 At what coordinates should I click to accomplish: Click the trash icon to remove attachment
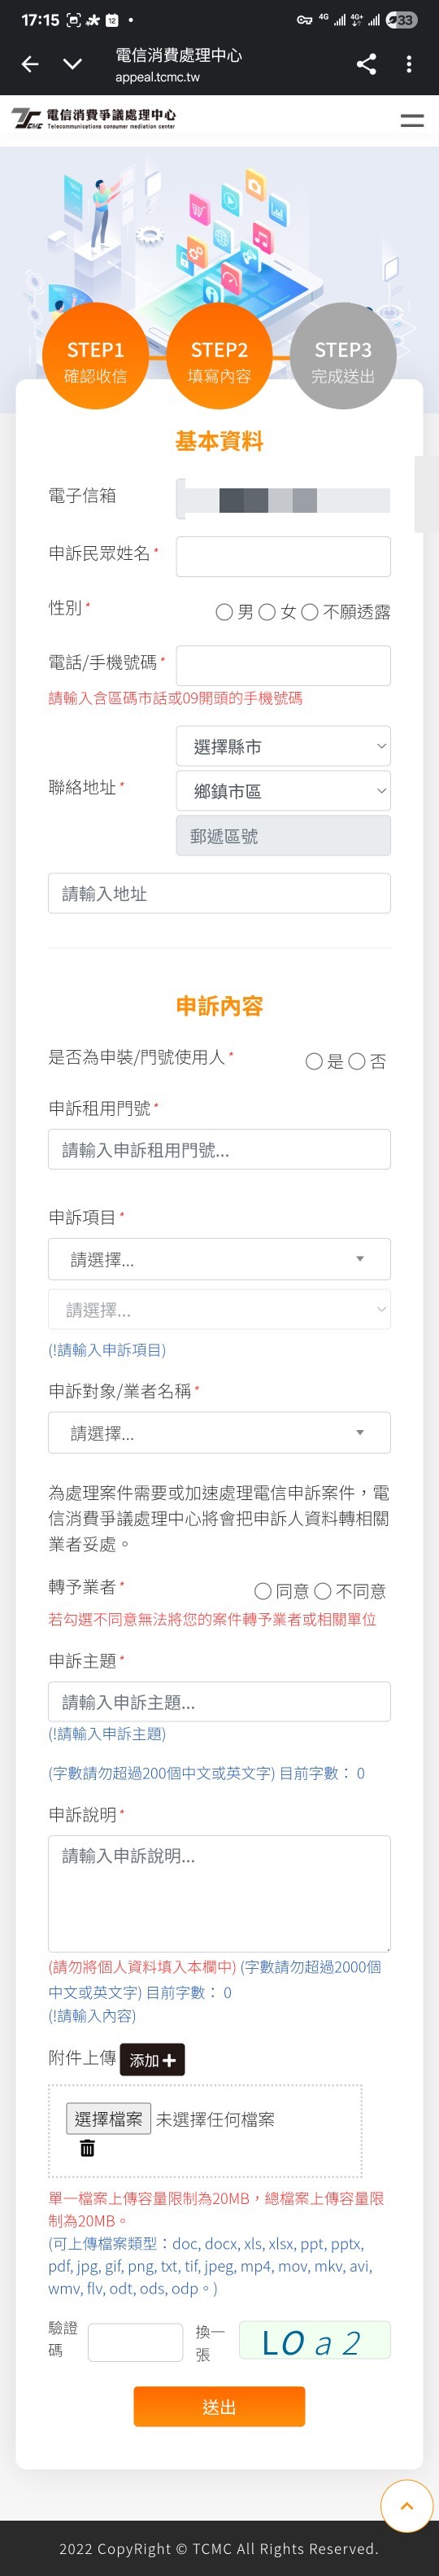[x=88, y=2147]
